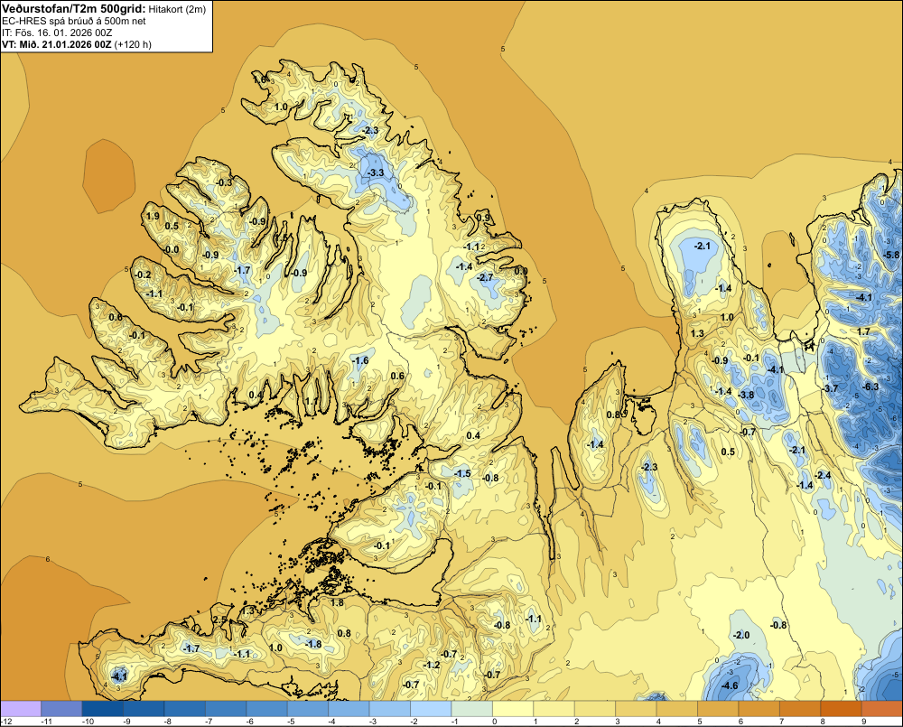Click the "-3.7" temperature value on the map

click(830, 389)
